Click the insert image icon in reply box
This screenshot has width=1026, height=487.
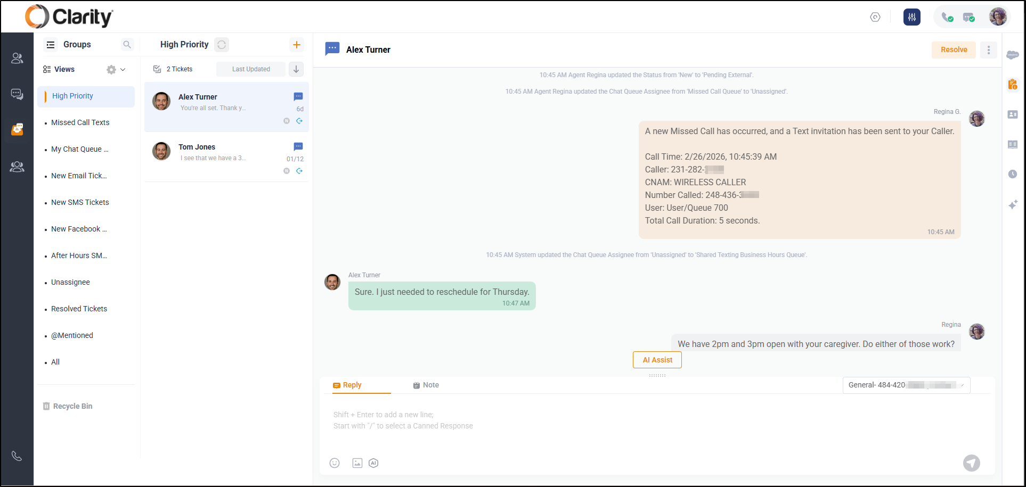(x=357, y=463)
